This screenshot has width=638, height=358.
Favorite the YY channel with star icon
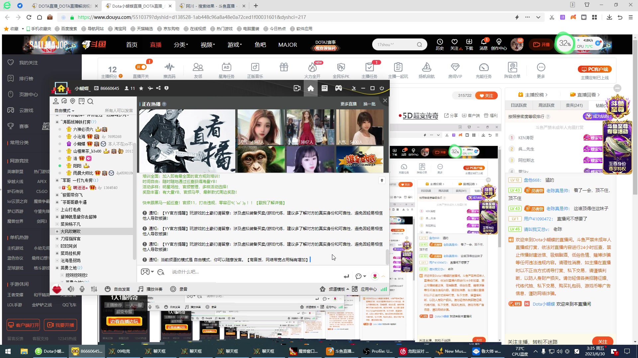tap(141, 88)
